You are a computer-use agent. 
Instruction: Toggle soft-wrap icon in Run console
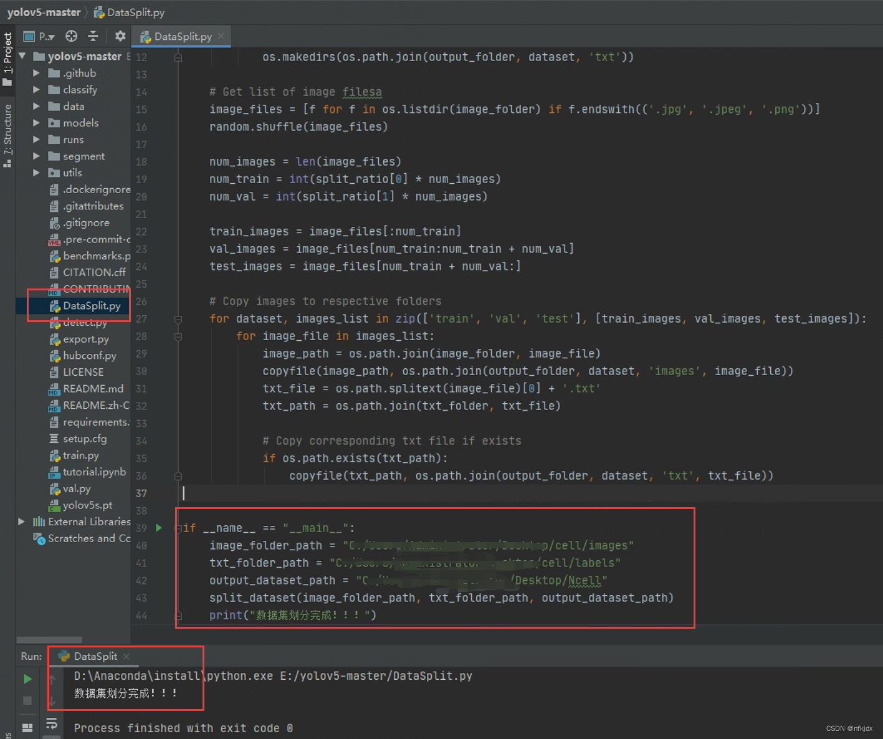[52, 723]
